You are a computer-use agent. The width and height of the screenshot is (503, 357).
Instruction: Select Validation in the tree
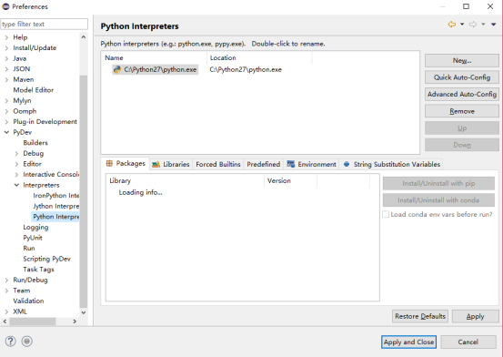(x=28, y=301)
